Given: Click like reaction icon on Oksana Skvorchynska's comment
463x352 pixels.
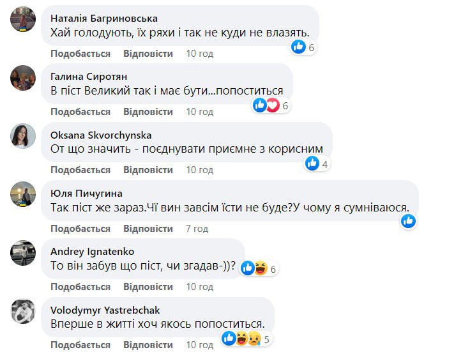Looking at the screenshot, I should pyautogui.click(x=312, y=164).
